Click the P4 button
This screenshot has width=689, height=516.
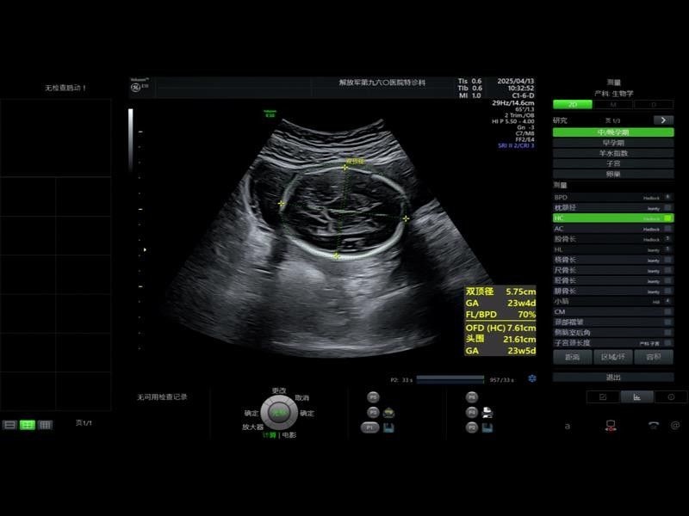[x=471, y=413]
